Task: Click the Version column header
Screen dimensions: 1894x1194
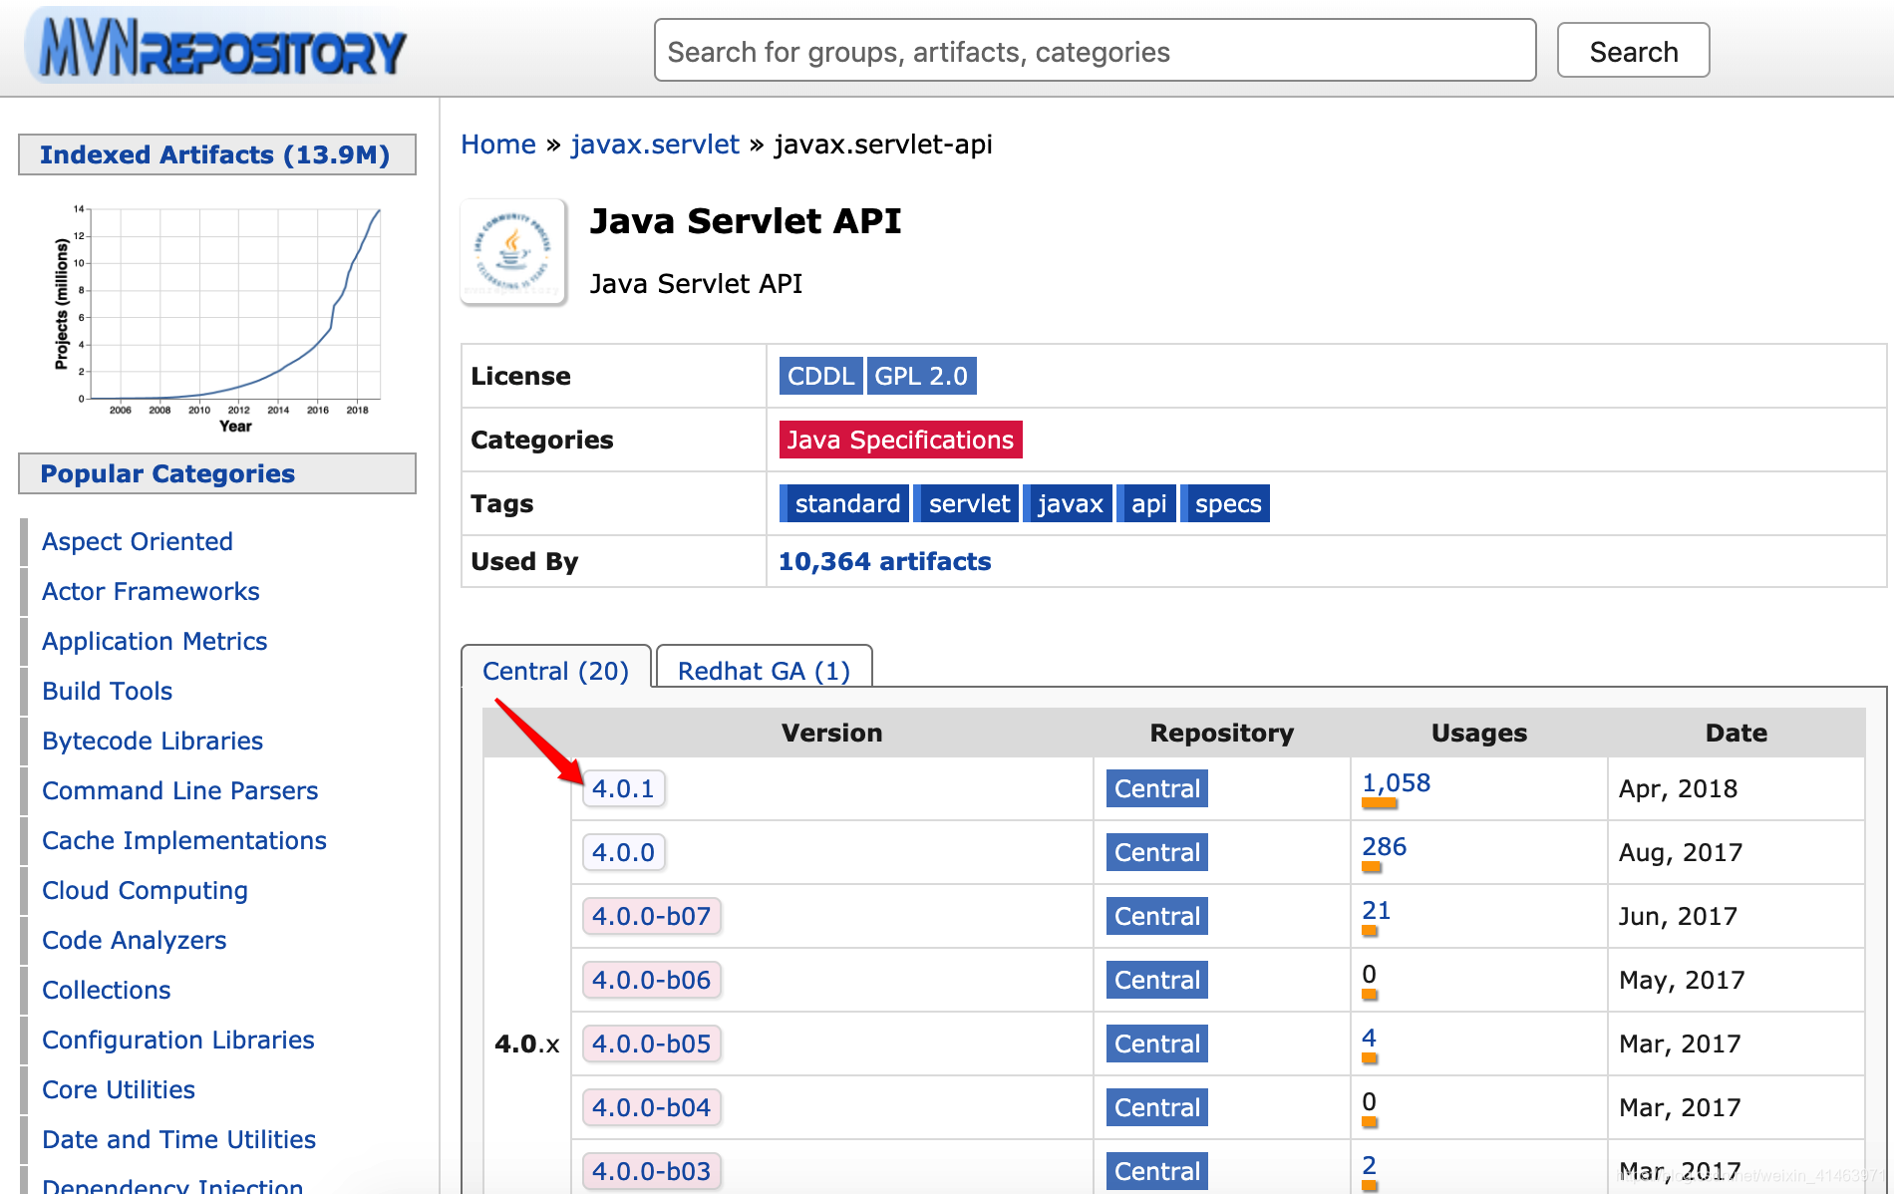Action: pyautogui.click(x=831, y=733)
